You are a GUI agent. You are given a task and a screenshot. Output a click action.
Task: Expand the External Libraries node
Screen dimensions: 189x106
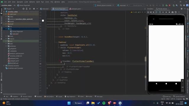pyautogui.click(x=4, y=66)
